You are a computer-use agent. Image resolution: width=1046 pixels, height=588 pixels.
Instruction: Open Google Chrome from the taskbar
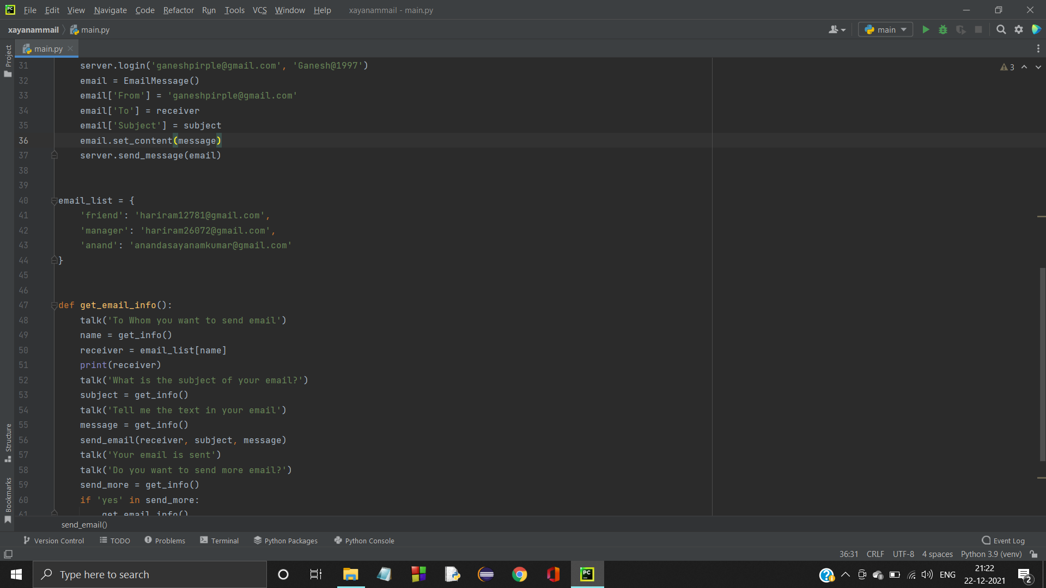click(519, 574)
